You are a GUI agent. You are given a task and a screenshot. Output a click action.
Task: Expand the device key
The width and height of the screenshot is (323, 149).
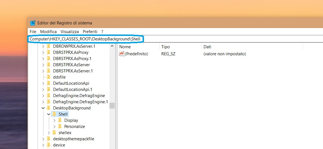[43, 145]
